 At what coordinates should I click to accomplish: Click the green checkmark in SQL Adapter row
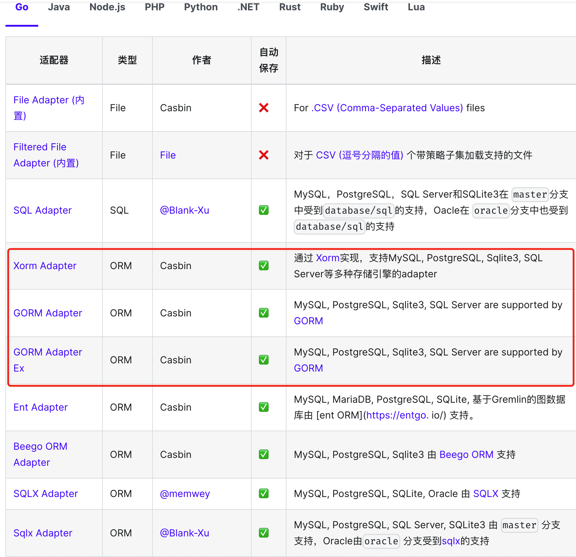tap(264, 210)
